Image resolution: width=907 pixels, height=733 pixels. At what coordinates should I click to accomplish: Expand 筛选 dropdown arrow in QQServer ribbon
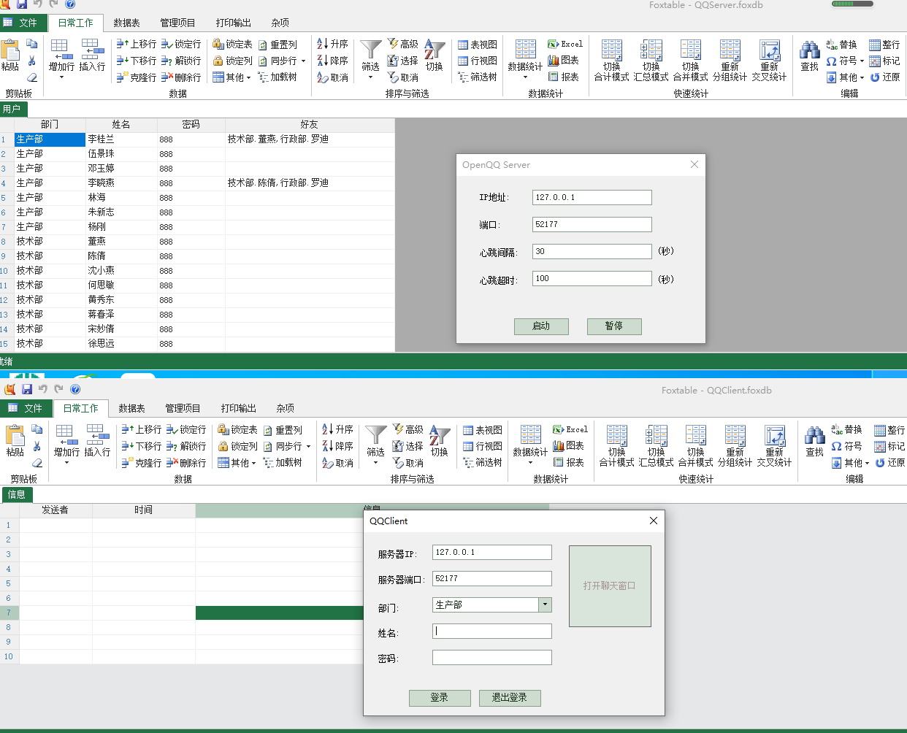(x=371, y=77)
